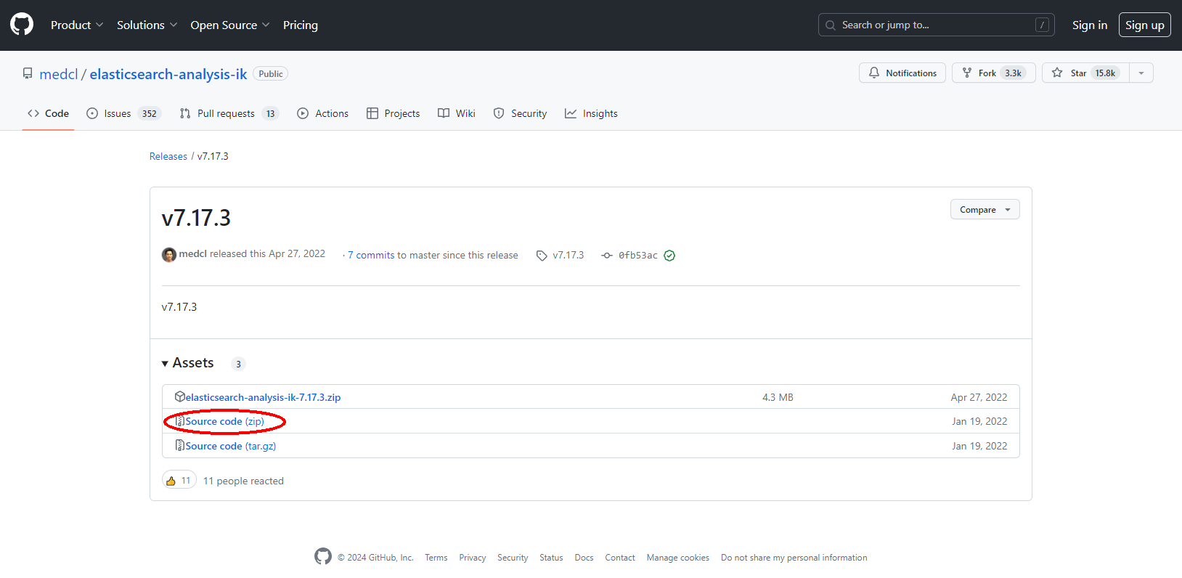Click the GitHub mark icon in footer
The image size is (1182, 578).
click(323, 557)
